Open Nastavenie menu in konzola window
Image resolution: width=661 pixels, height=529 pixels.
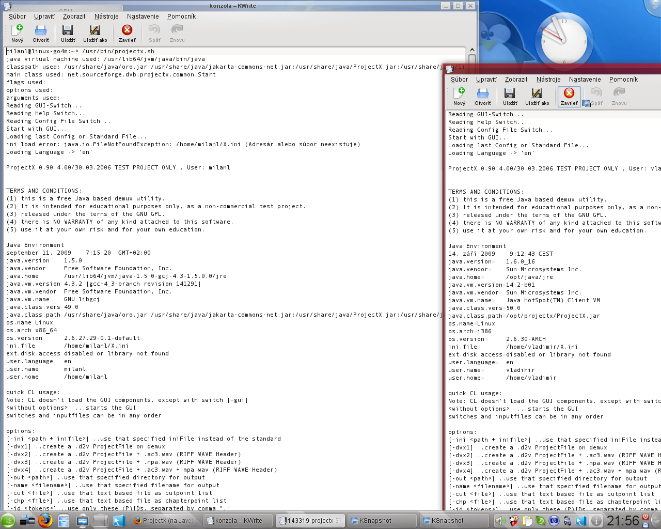[143, 17]
